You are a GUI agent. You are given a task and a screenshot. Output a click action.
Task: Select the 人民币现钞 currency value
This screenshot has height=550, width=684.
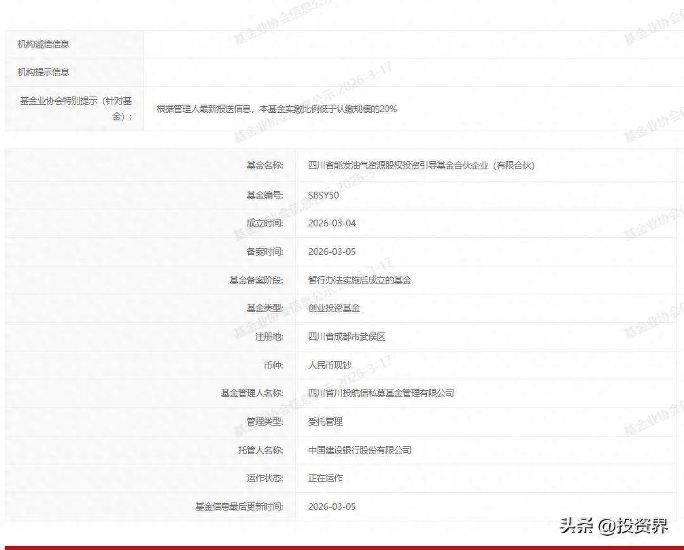point(330,365)
